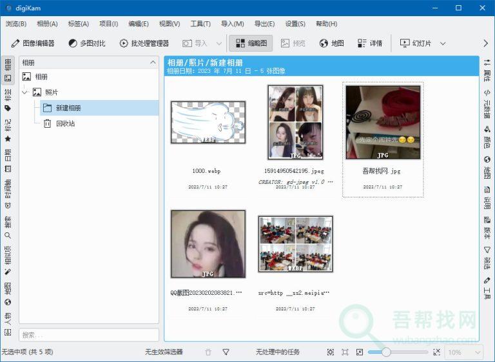Image resolution: width=495 pixels, height=362 pixels.
Task: Open the 批处理管理器 batch queue manager
Action: pyautogui.click(x=144, y=43)
